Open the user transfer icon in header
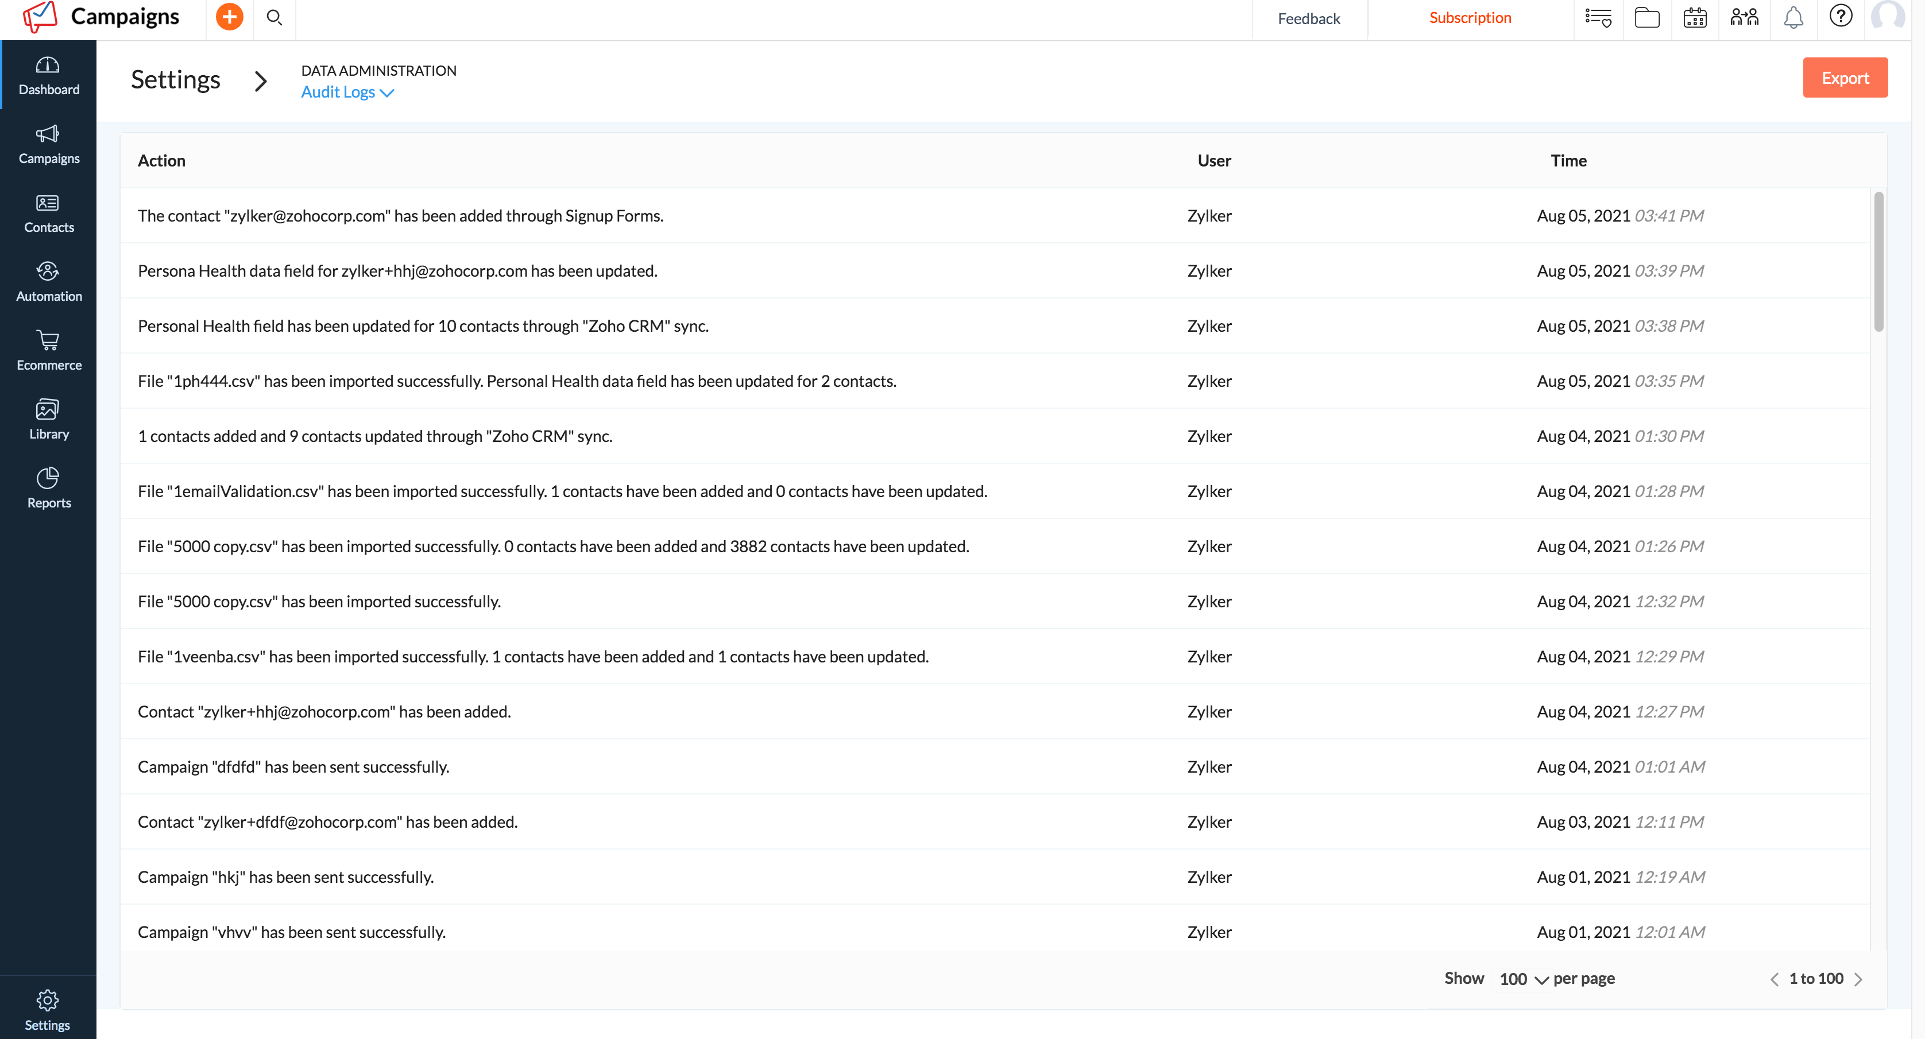1925x1039 pixels. (x=1744, y=17)
